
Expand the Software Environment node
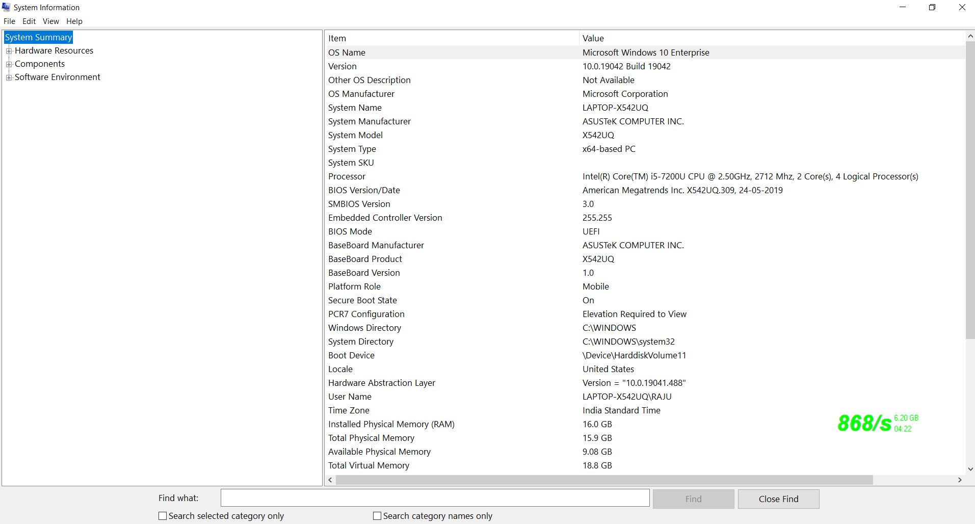coord(9,77)
